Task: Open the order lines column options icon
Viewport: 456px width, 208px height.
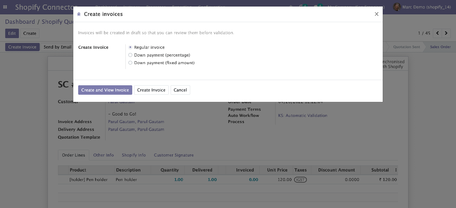Action: 396,170
